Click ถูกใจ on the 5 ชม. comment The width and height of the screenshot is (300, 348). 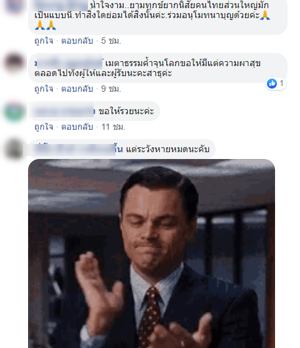pyautogui.click(x=44, y=41)
